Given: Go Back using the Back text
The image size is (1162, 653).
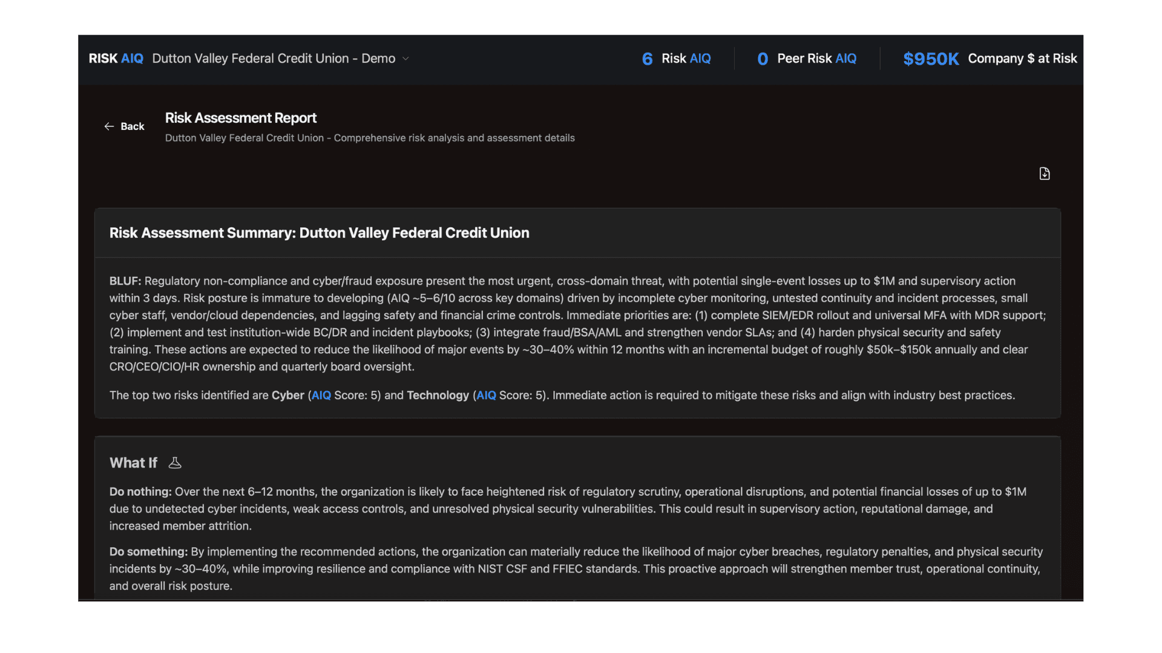Looking at the screenshot, I should [x=132, y=126].
